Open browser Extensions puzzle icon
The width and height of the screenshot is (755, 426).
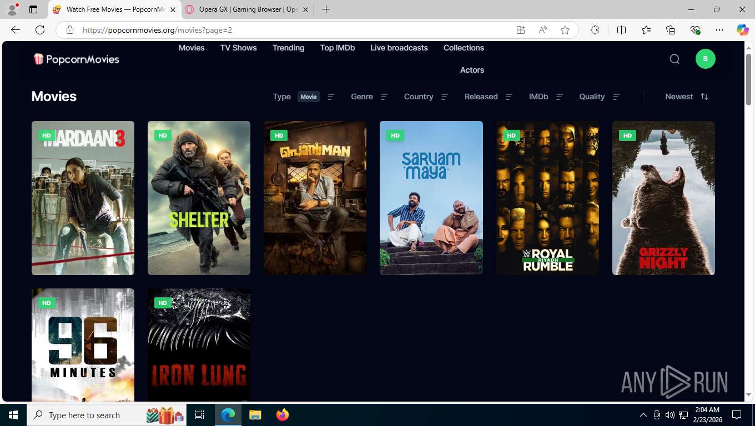[595, 30]
